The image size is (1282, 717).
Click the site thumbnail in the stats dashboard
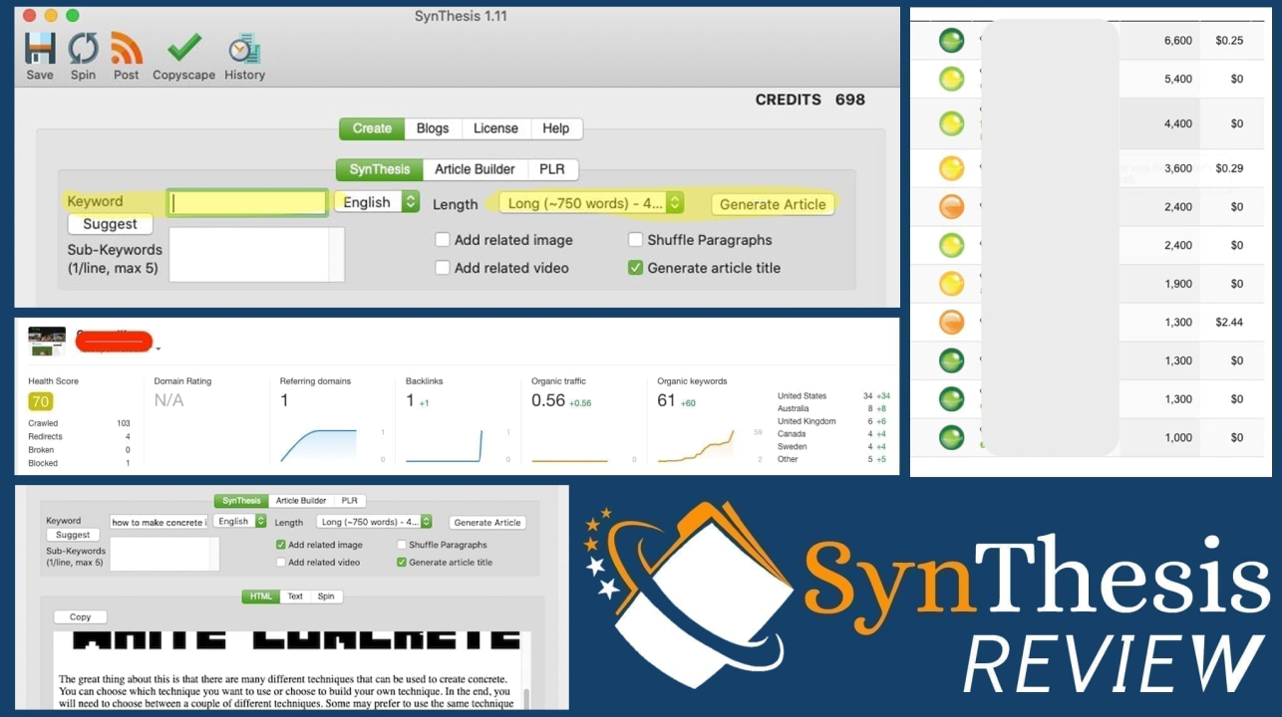(47, 342)
